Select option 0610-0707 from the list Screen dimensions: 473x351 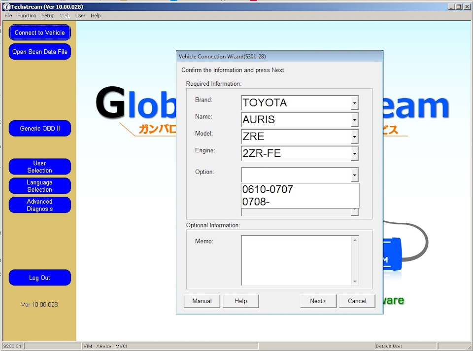click(300, 189)
